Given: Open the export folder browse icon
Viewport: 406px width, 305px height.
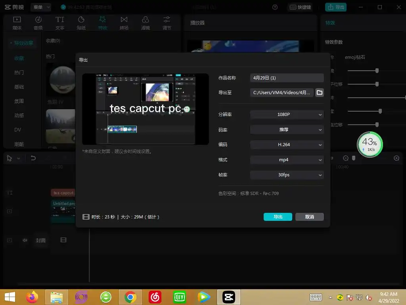Looking at the screenshot, I should click(x=320, y=93).
